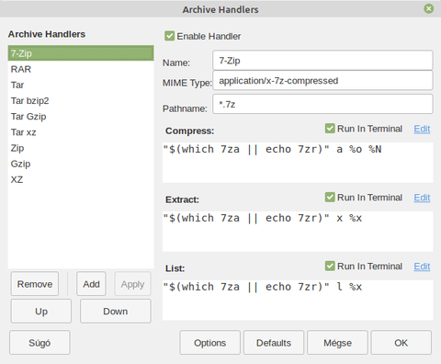Focus the MIME Type text field
This screenshot has width=441, height=364.
tap(322, 81)
